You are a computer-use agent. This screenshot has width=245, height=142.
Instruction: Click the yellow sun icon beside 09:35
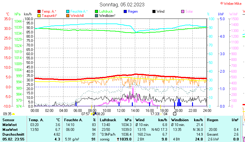coord(13,114)
